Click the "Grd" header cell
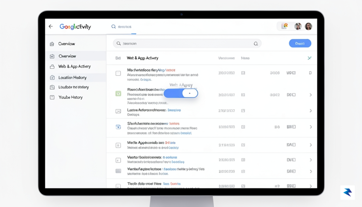The height and width of the screenshot is (207, 362). pos(118,58)
